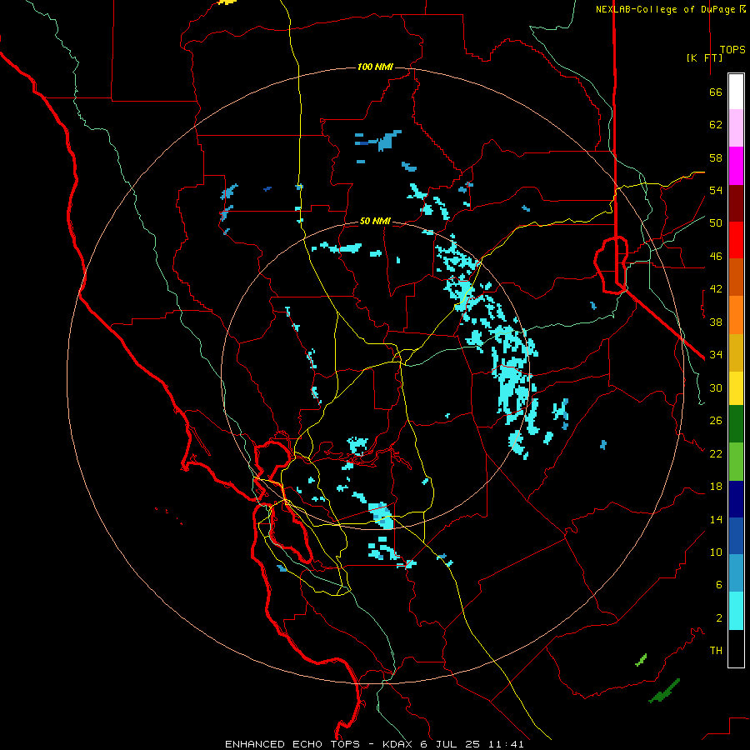Click the legend value '30'
750x750 pixels.
pyautogui.click(x=716, y=387)
